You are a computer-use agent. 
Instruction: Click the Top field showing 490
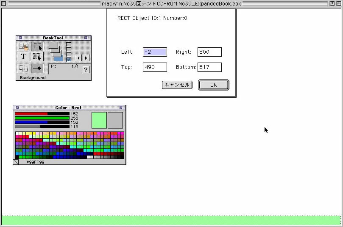click(155, 67)
